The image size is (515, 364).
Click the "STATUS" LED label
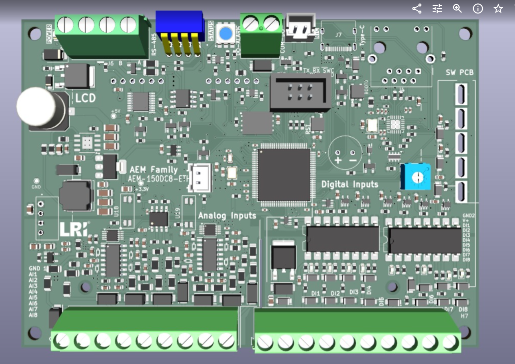coord(211,32)
